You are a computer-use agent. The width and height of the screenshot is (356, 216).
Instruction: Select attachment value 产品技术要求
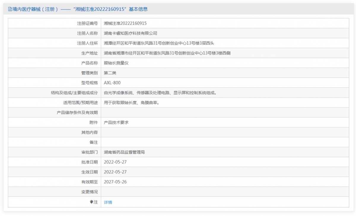pyautogui.click(x=116, y=122)
